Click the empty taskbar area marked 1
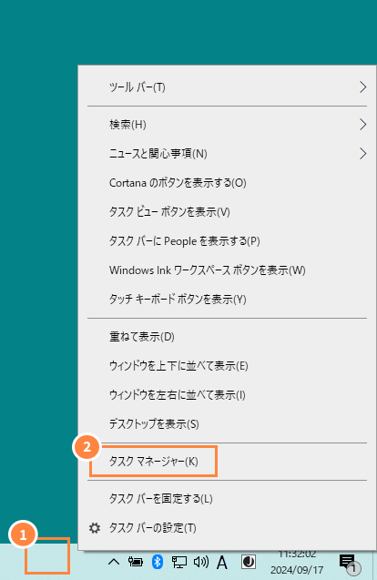377x580 pixels. [47, 555]
